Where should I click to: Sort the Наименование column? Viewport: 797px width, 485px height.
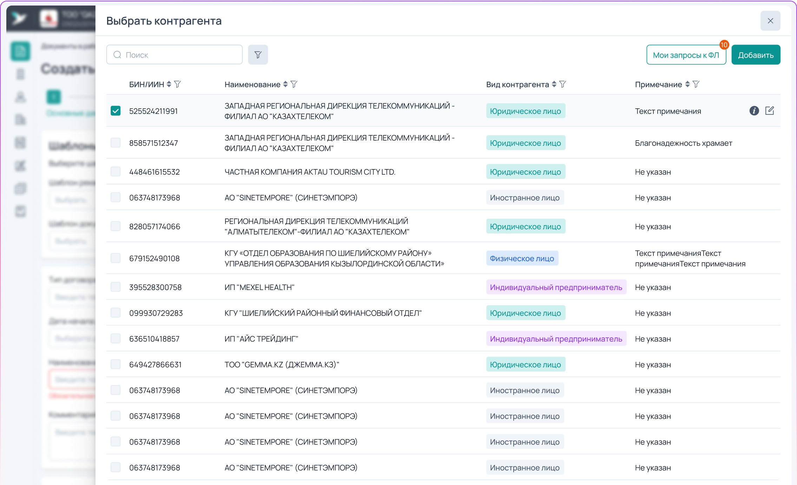tap(285, 84)
